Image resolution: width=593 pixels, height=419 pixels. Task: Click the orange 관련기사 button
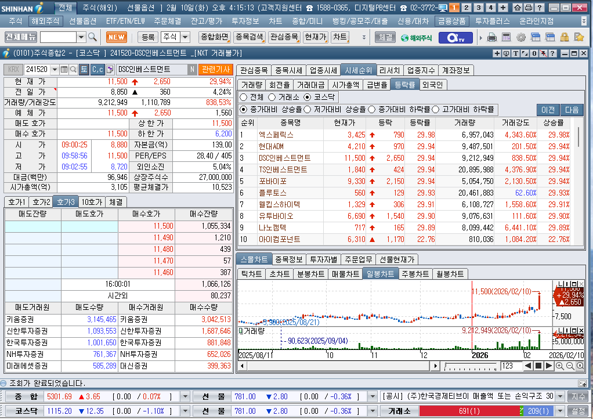pyautogui.click(x=216, y=69)
